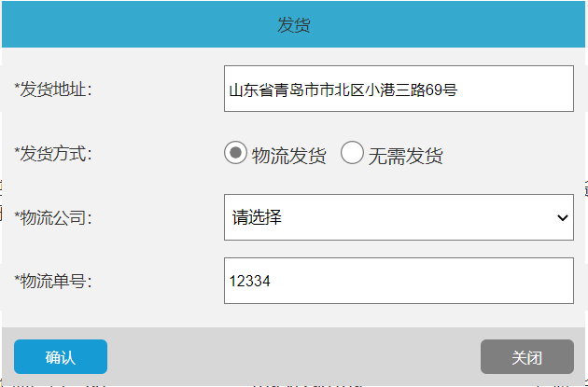
Task: Open the 物流公司 dropdown list
Action: (x=399, y=217)
